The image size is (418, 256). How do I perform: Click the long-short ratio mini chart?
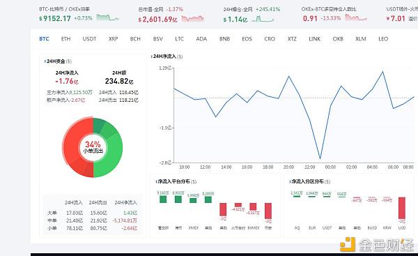[x=356, y=18]
